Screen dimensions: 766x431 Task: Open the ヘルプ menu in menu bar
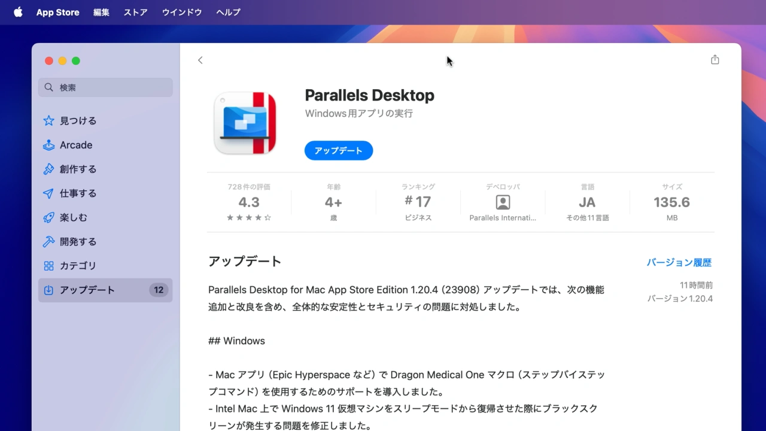coord(228,12)
